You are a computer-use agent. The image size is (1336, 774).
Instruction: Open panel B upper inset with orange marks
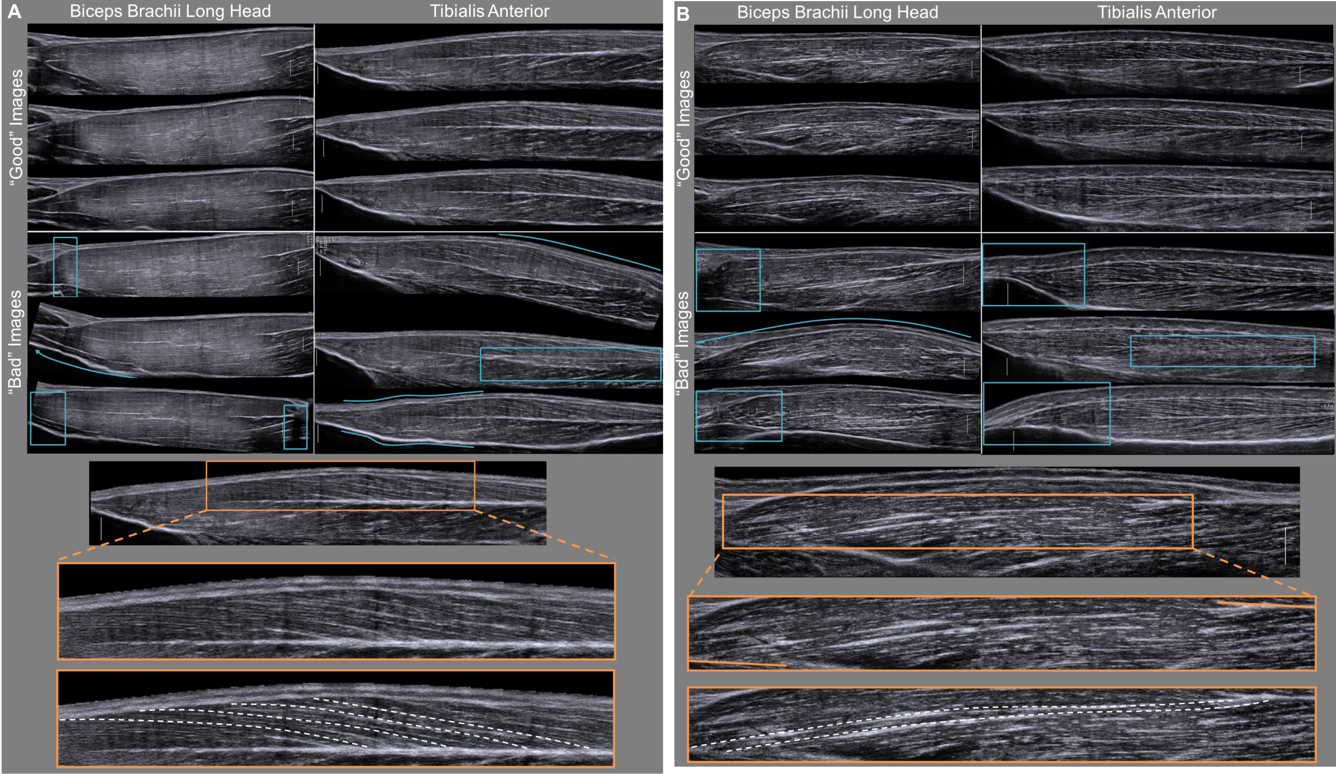pos(1001,633)
